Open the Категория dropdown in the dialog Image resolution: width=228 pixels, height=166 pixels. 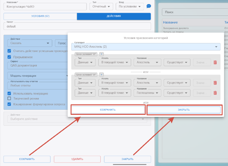(x=146, y=46)
